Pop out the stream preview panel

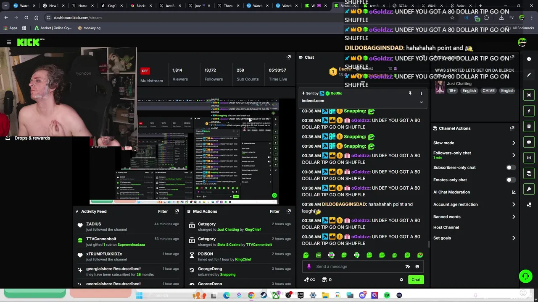coord(288,57)
